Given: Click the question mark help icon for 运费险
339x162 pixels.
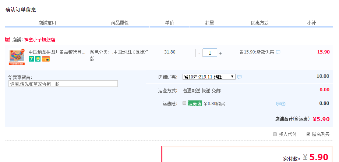Looking at the screenshot, I should click(283, 104).
